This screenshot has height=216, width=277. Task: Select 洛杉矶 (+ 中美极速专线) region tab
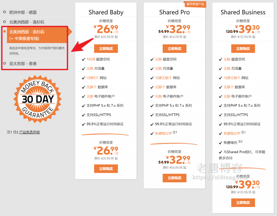coord(37,35)
